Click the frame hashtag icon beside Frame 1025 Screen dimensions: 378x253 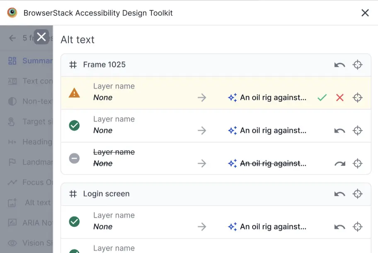73,64
